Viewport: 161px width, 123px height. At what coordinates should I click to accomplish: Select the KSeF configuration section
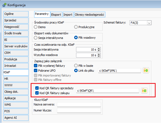pyautogui.click(x=16, y=72)
